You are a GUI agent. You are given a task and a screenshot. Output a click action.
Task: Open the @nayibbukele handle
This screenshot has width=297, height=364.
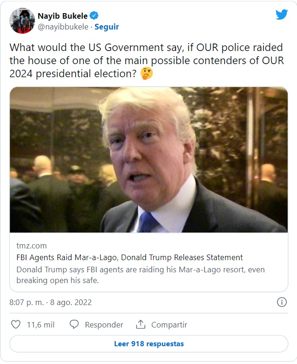[x=63, y=27]
